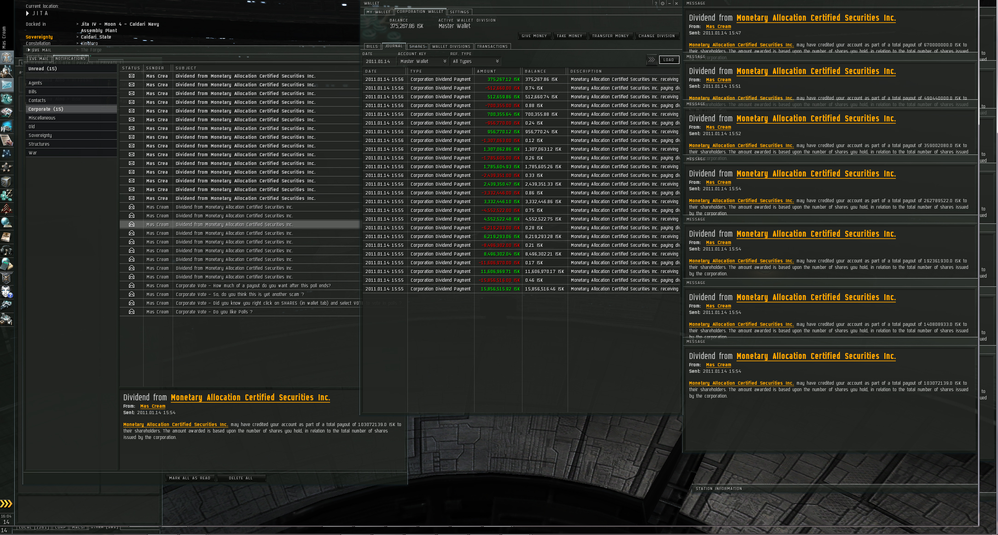This screenshot has width=998, height=535.
Task: Open the Ref. Type All Types dropdown
Action: click(476, 61)
